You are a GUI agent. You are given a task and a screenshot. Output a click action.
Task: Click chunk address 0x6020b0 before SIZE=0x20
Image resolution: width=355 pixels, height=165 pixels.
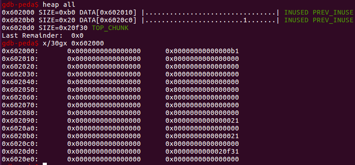pyautogui.click(x=18, y=20)
